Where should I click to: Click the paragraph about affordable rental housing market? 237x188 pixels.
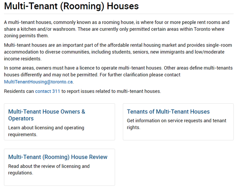click(x=113, y=52)
